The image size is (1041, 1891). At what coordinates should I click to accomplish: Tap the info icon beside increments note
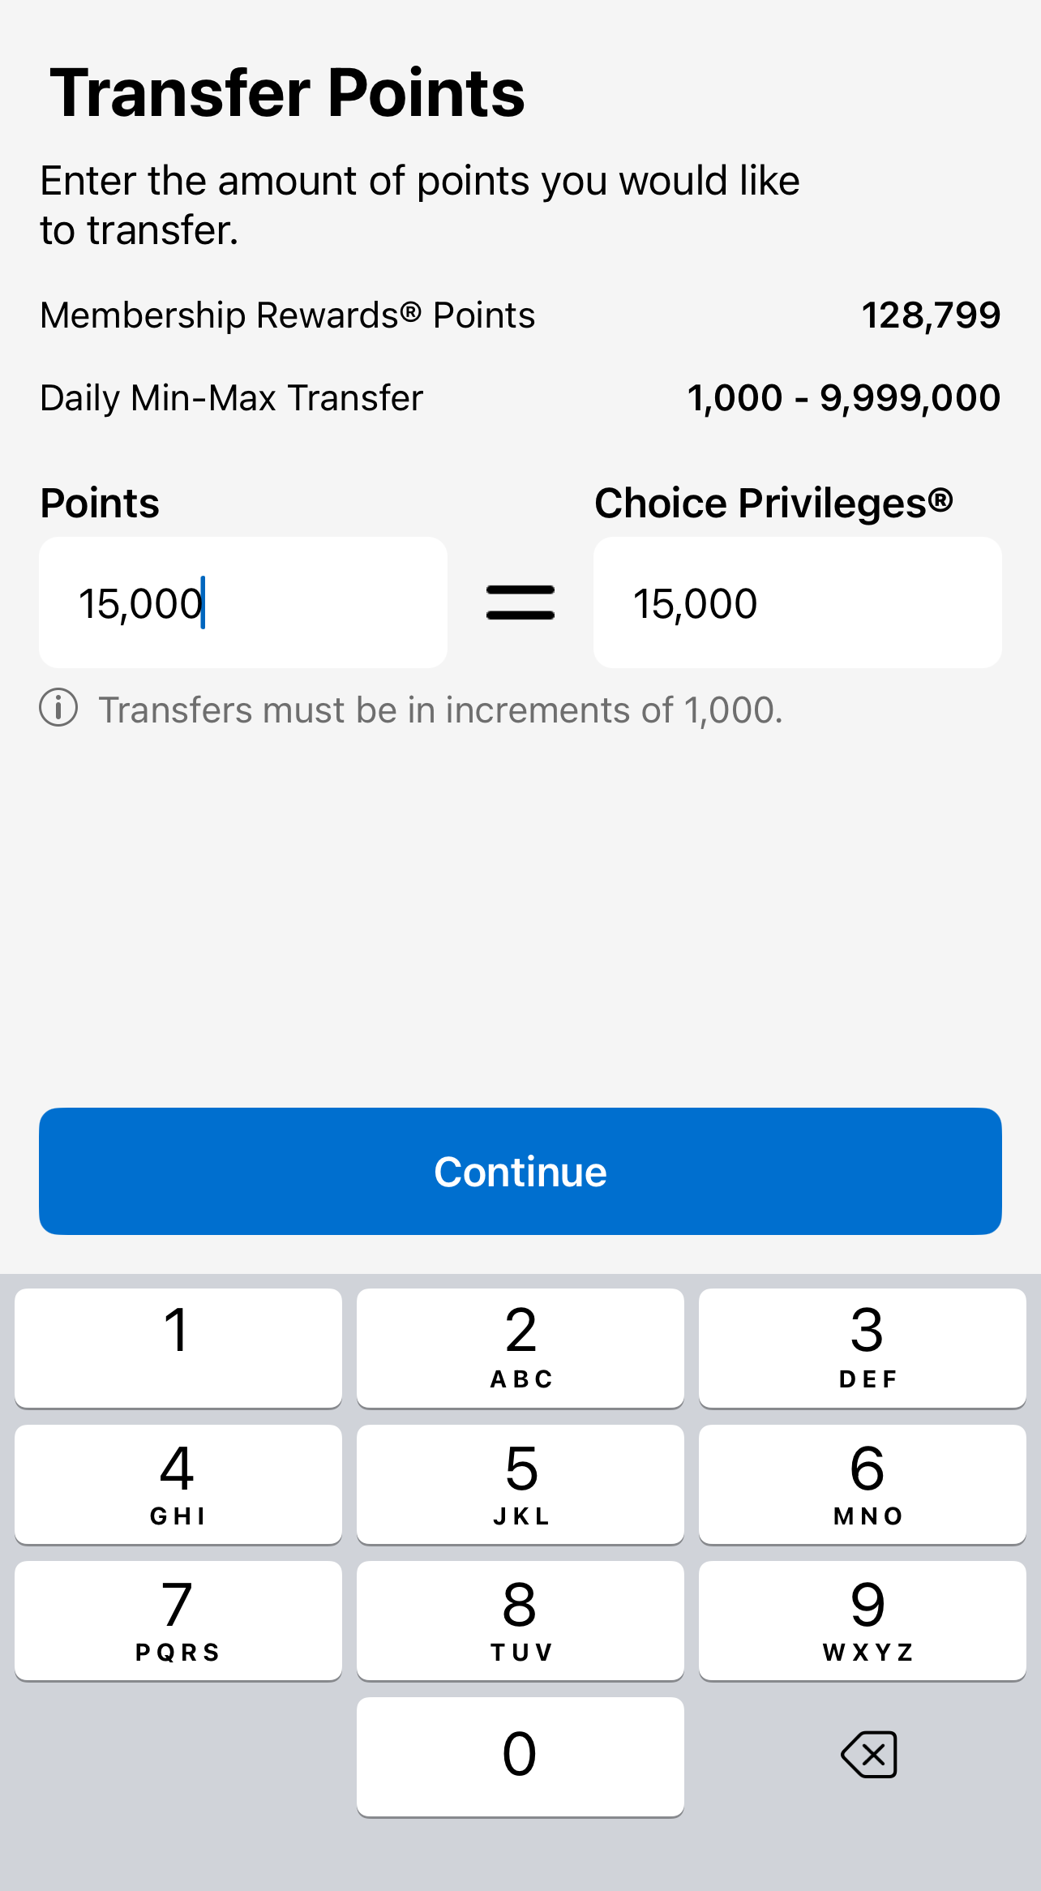(58, 708)
